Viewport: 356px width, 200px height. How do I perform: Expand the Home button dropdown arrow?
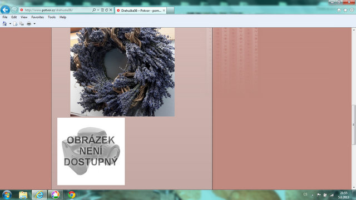tap(10, 23)
